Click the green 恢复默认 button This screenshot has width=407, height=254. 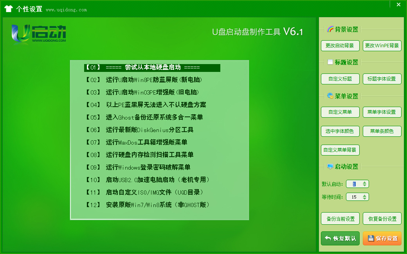click(340, 238)
